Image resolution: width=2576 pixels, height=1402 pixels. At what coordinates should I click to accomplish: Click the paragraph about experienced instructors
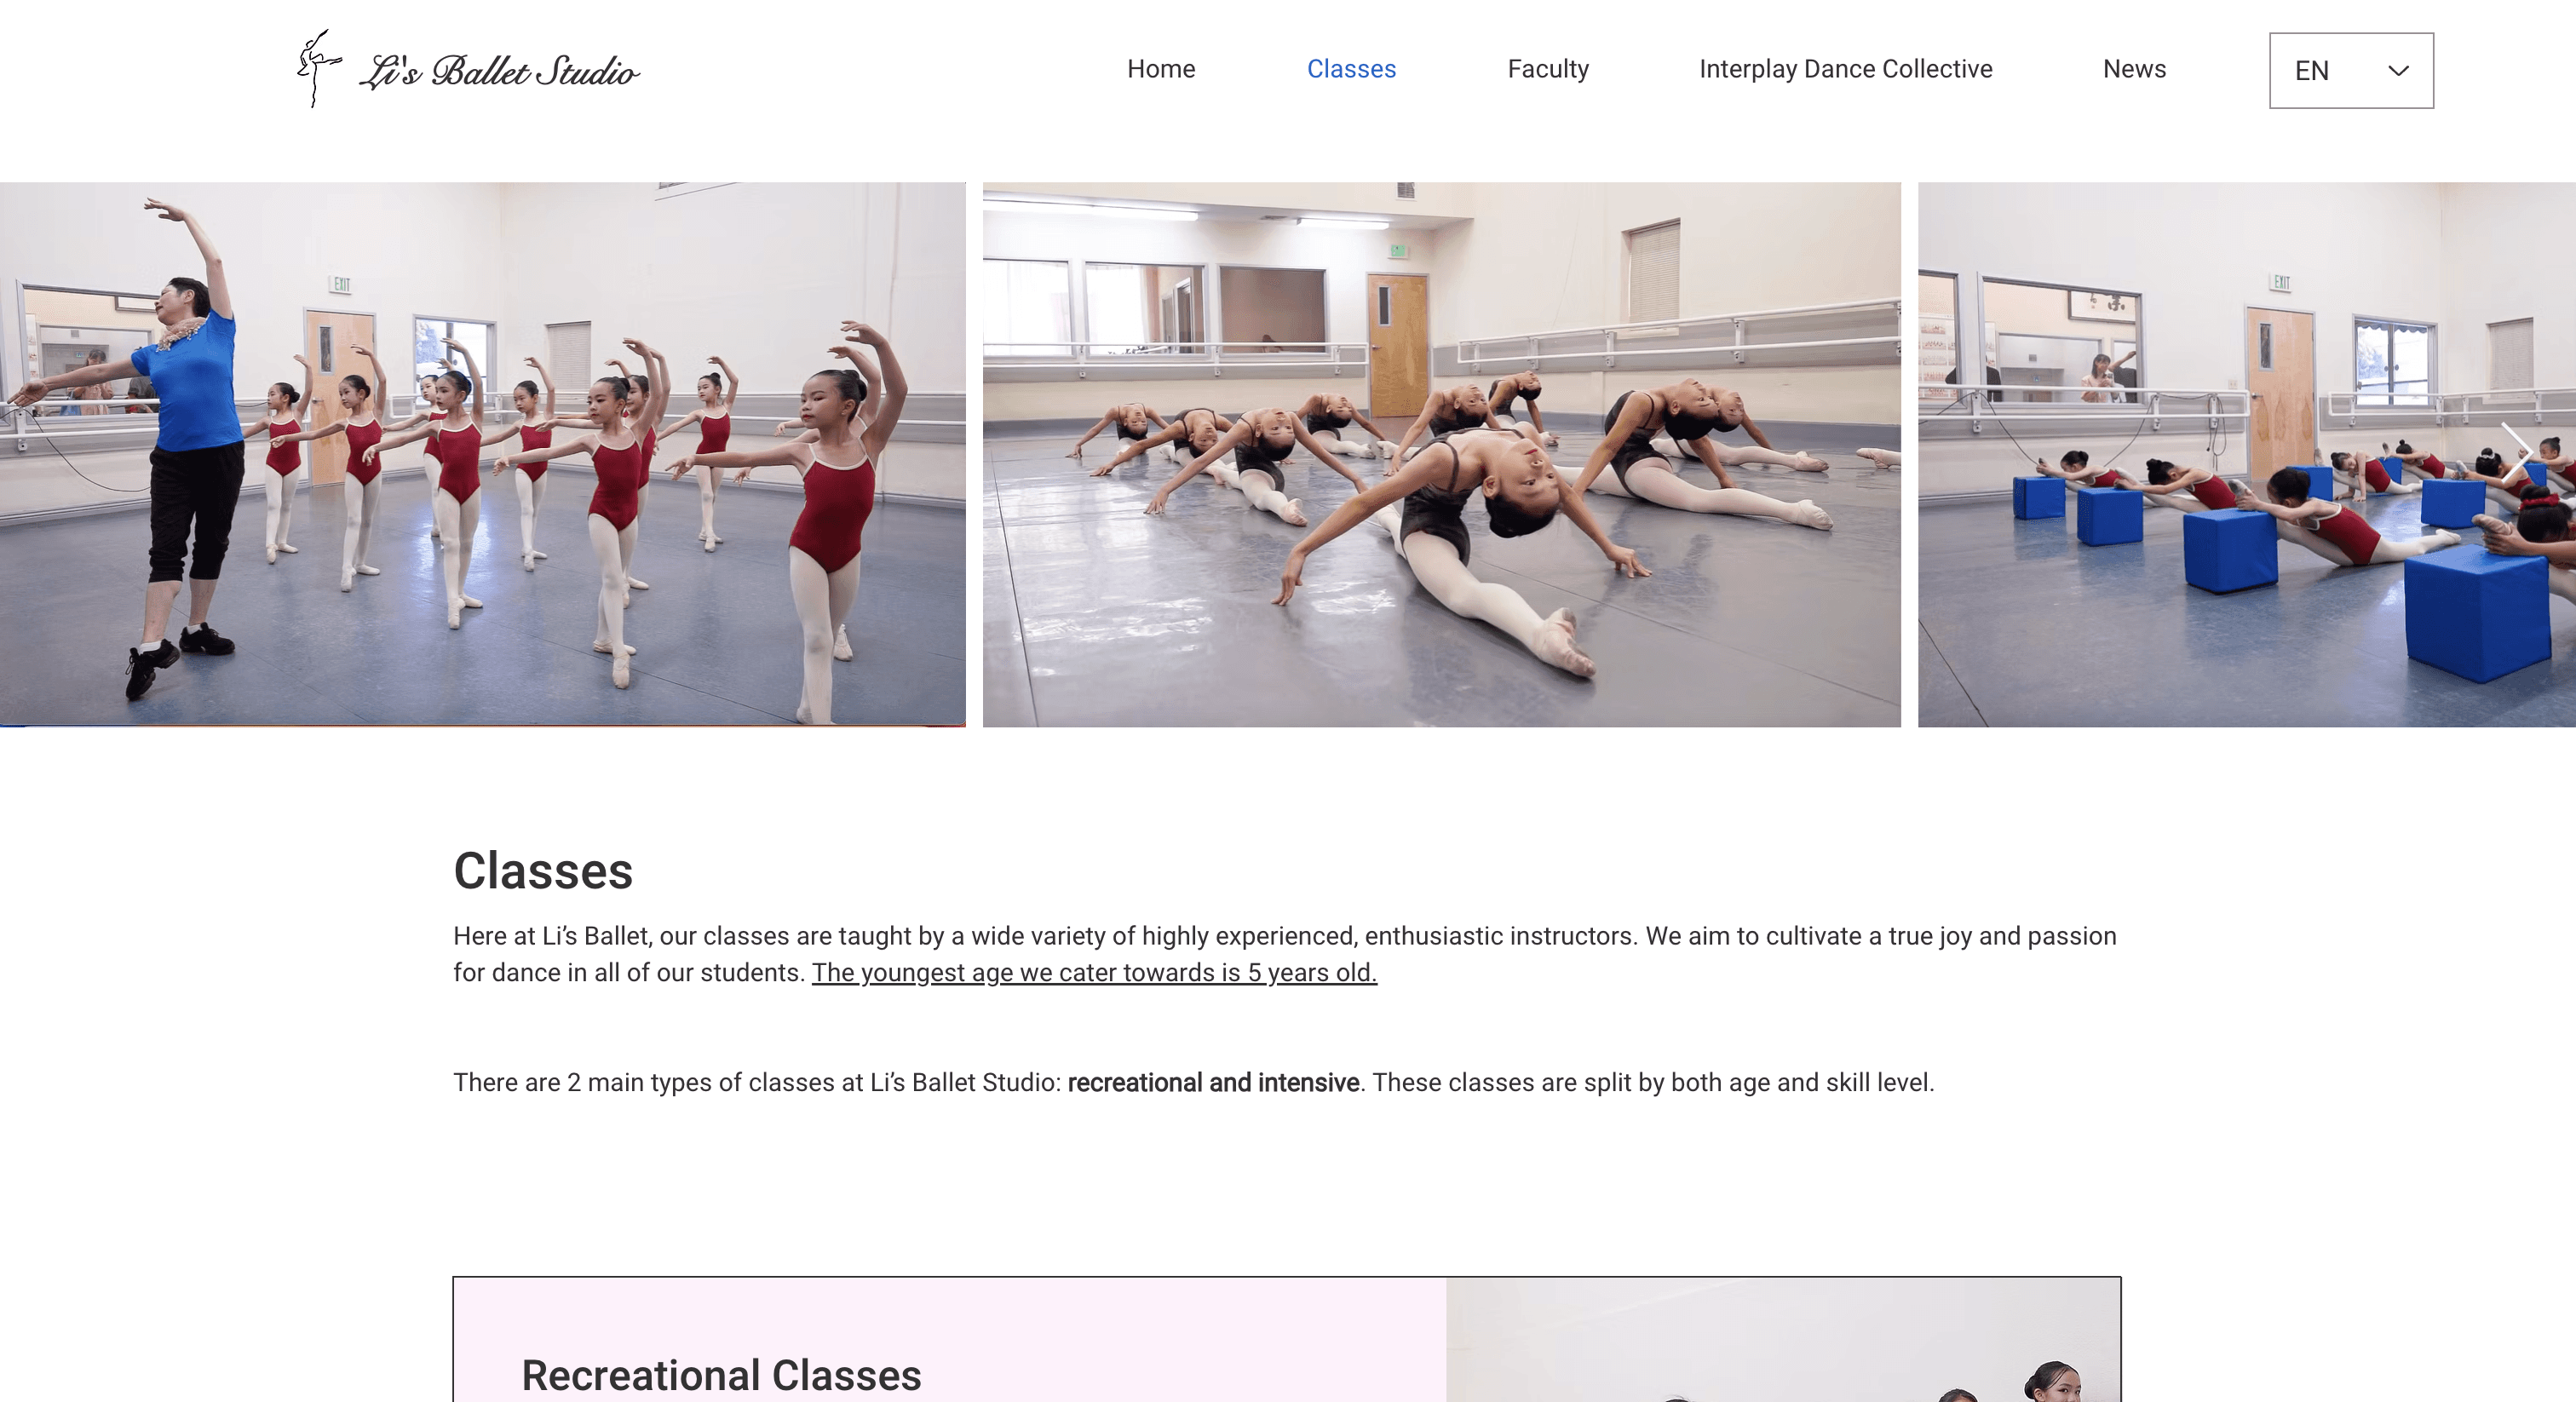(1285, 954)
